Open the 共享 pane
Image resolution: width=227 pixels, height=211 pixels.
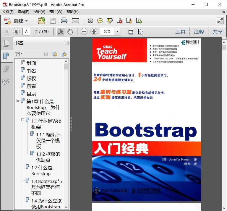218,32
